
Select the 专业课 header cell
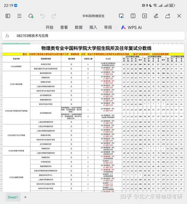click(x=108, y=59)
